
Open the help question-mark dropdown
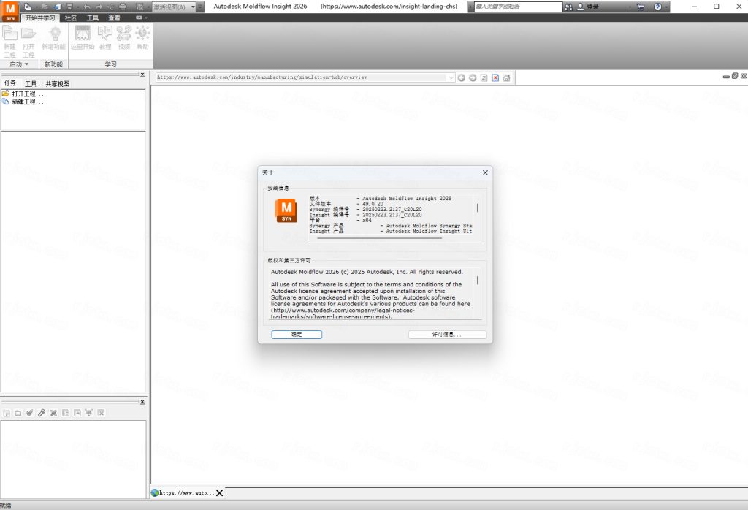pos(666,7)
